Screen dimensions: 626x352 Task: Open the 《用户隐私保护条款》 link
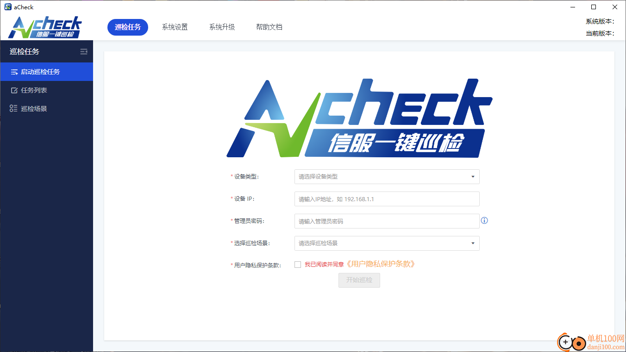pyautogui.click(x=380, y=264)
